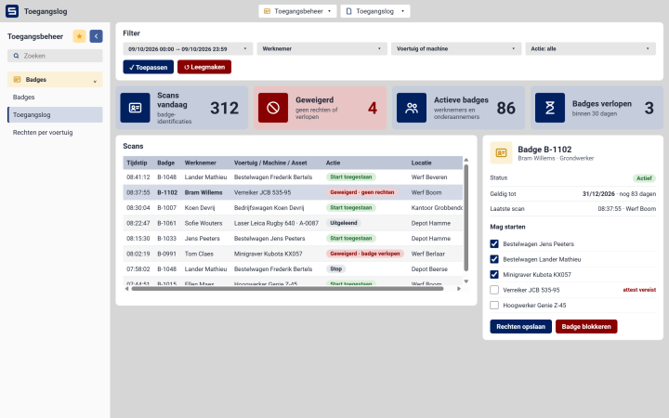Select Toegangslog in sidebar

click(x=55, y=115)
